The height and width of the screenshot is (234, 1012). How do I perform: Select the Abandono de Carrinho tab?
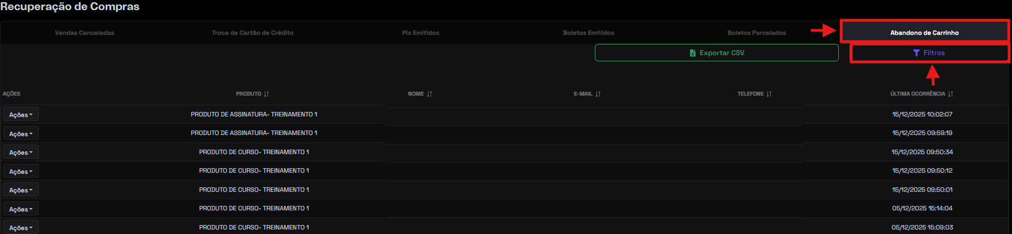(924, 33)
